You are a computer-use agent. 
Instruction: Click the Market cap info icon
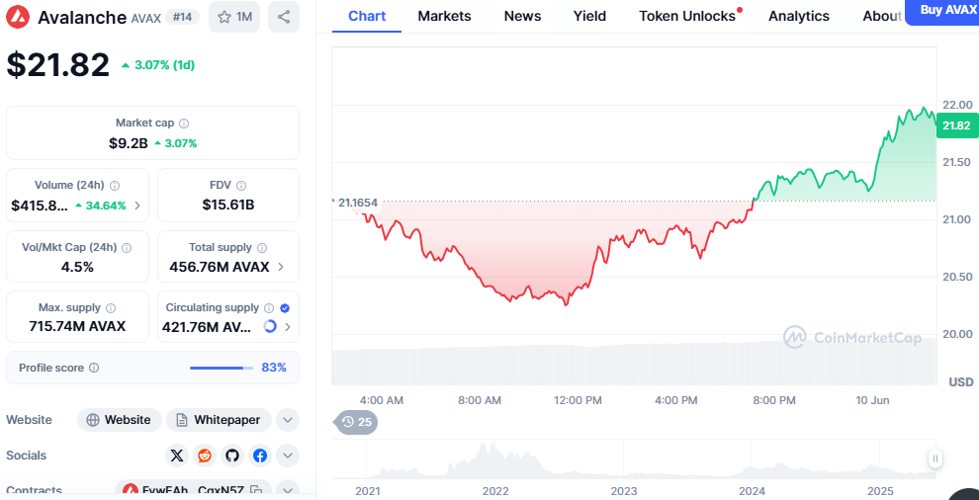tap(184, 124)
